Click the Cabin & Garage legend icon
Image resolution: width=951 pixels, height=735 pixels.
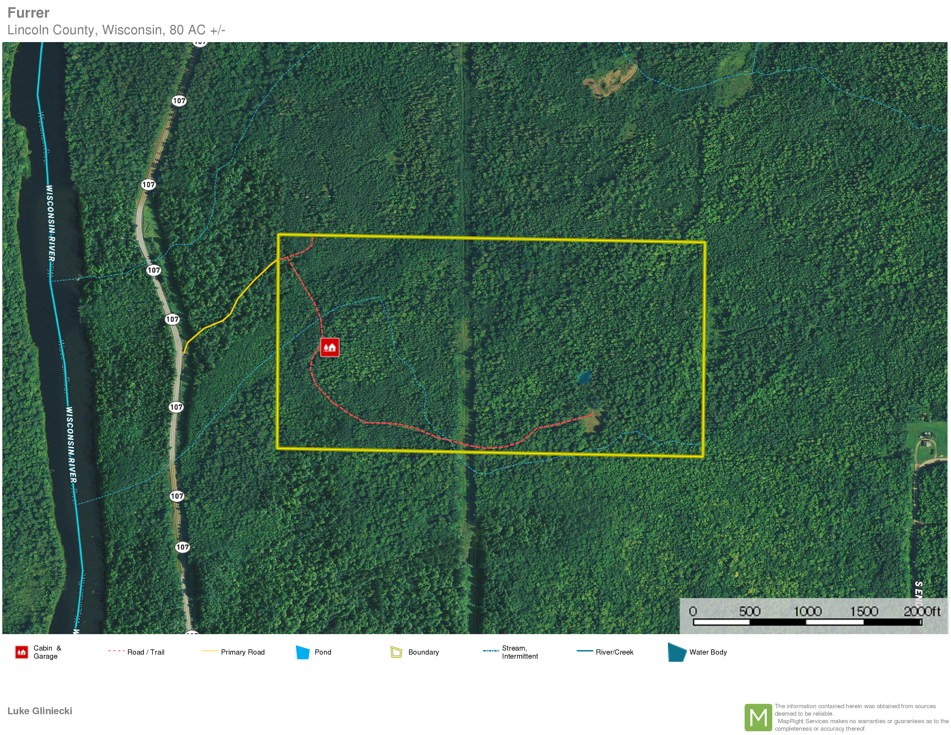[21, 652]
